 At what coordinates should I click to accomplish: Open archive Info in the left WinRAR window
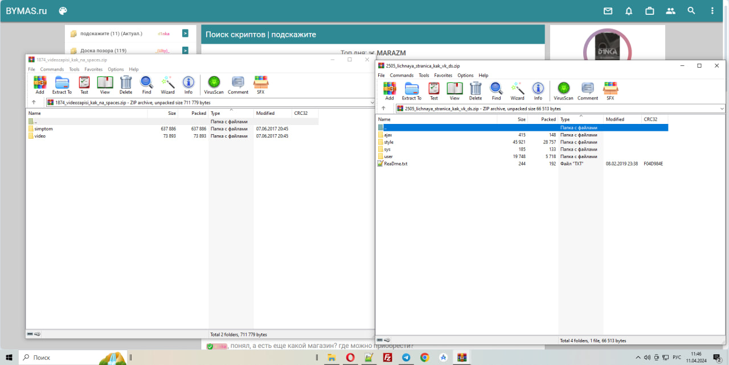pos(188,85)
